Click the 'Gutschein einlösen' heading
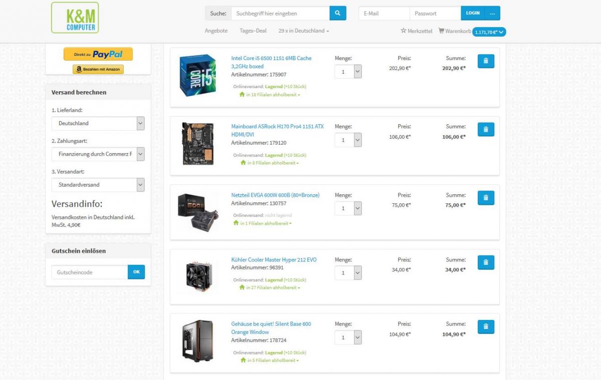Screen dimensions: 601x380 pos(79,251)
